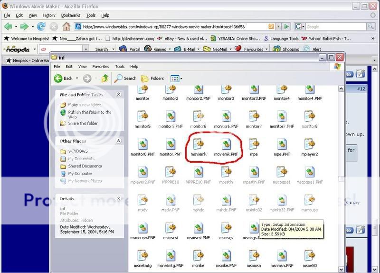Show more bookmarks toolbar chevron
The height and width of the screenshot is (273, 380).
pyautogui.click(x=373, y=39)
